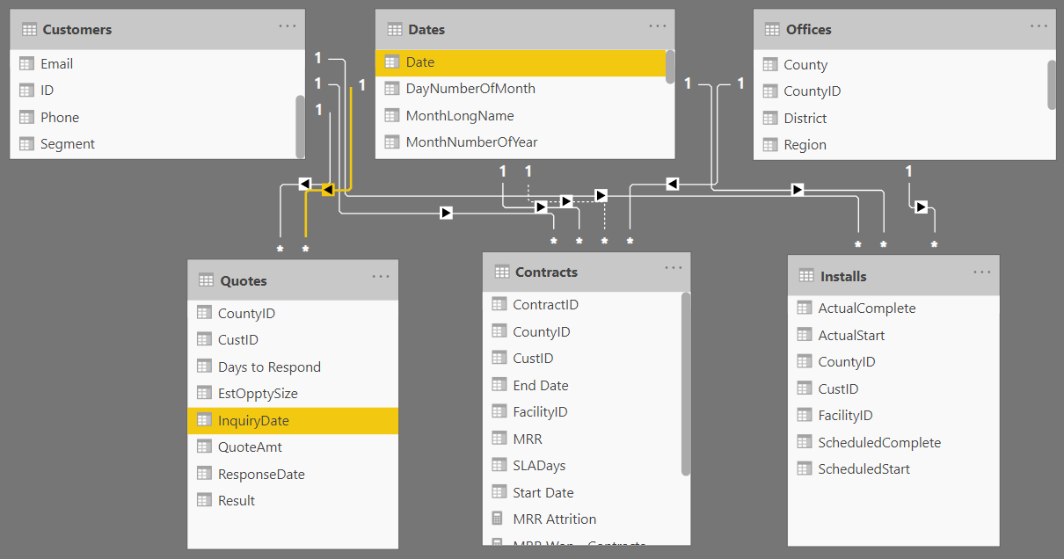Click the column icon beside Result
Screen dimensions: 1064x559
coord(204,500)
